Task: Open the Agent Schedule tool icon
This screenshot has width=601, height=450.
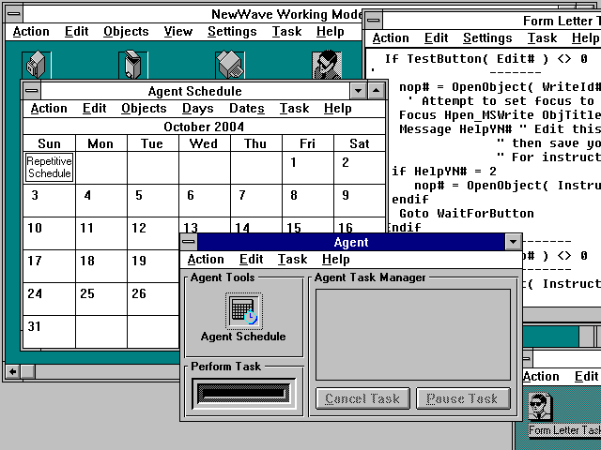Action: (243, 311)
